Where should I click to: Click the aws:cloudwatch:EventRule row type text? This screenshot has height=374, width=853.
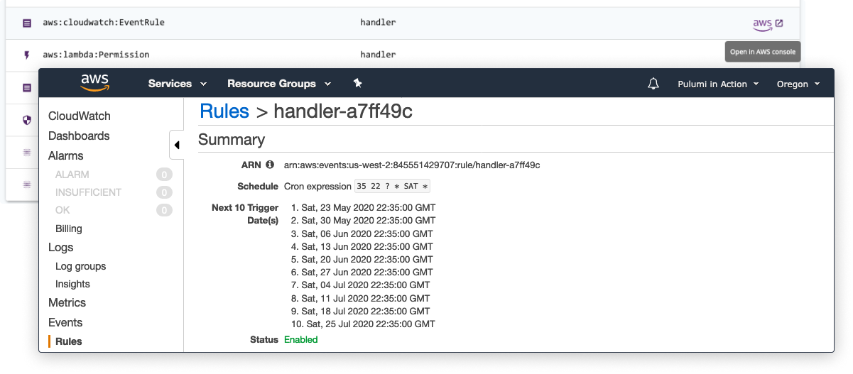(x=104, y=23)
